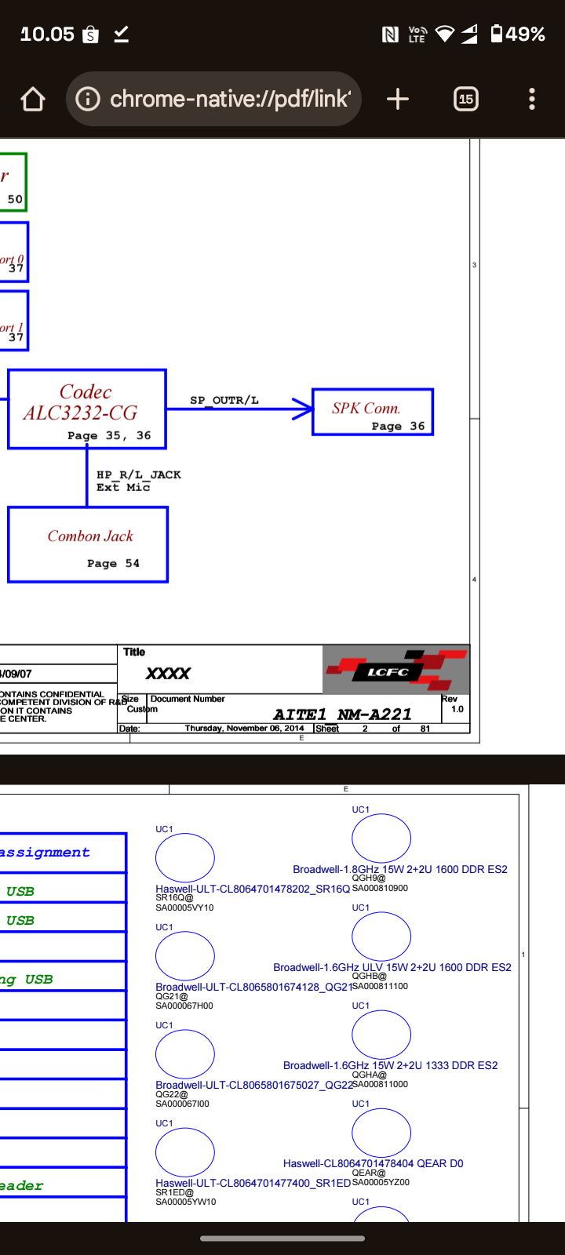The width and height of the screenshot is (565, 1255).
Task: Open site information icon in address bar
Action: tap(88, 99)
